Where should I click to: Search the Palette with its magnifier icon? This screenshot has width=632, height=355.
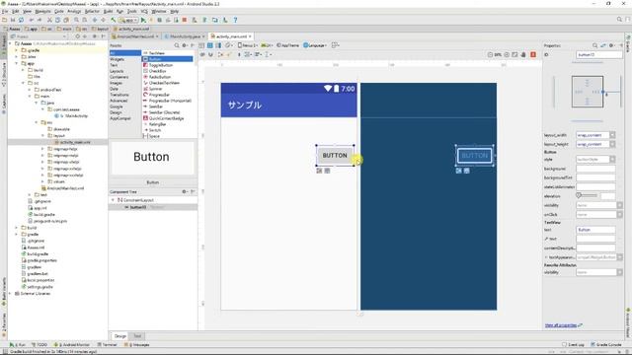(x=177, y=45)
